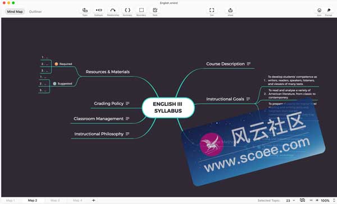This screenshot has width=337, height=204.
Task: Click the Summary braces icon
Action: [127, 10]
